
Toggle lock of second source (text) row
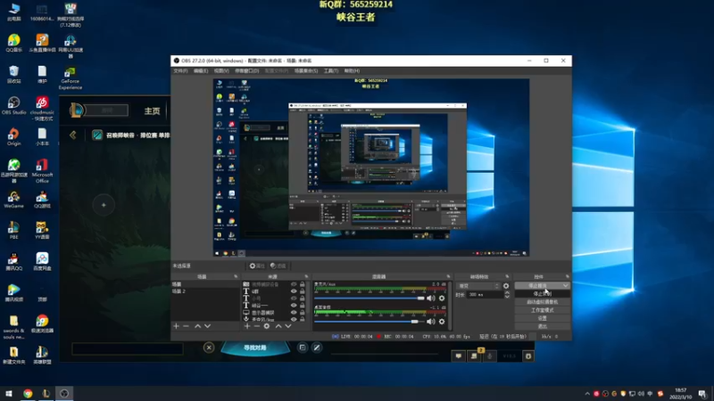click(302, 291)
